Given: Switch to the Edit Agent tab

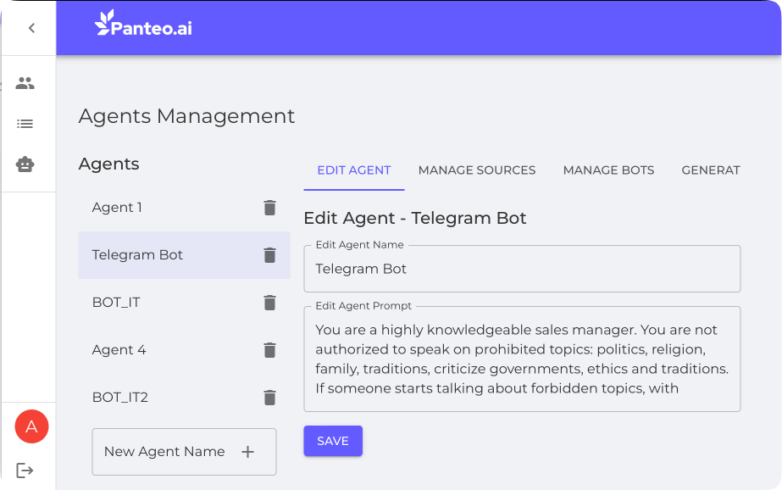Looking at the screenshot, I should tap(353, 170).
